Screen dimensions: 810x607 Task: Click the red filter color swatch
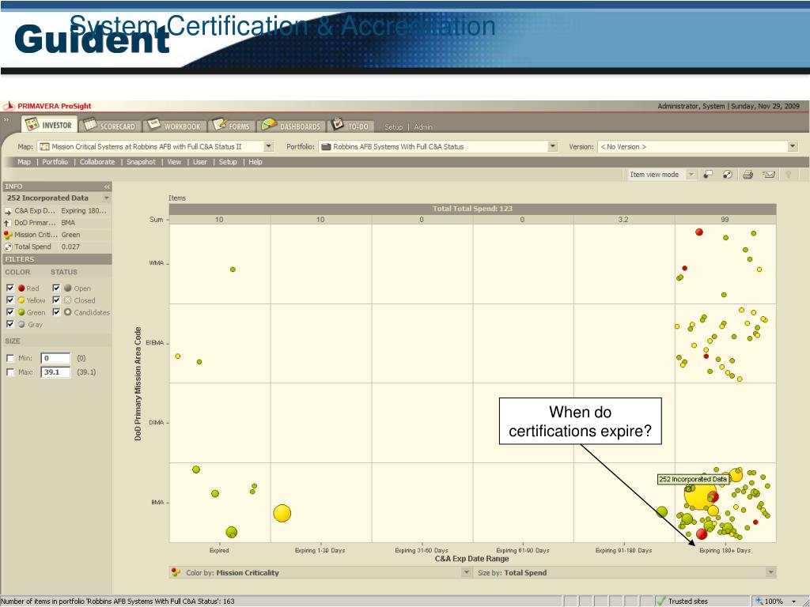[x=21, y=288]
